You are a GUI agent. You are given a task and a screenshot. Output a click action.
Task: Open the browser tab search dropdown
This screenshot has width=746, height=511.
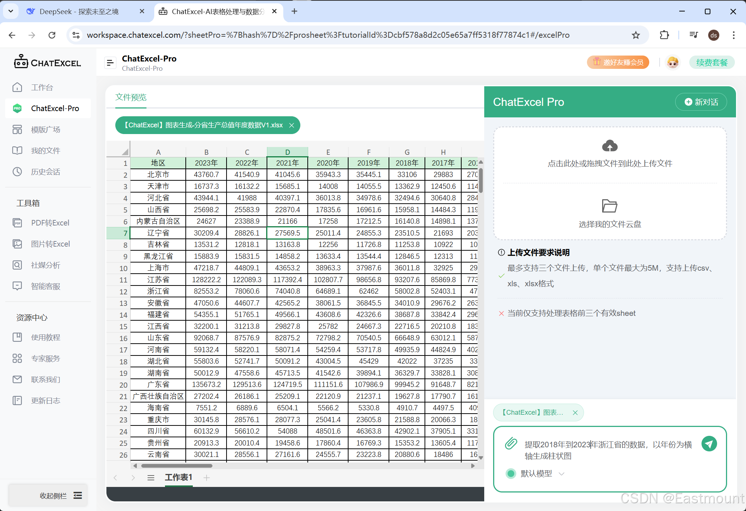pyautogui.click(x=11, y=11)
